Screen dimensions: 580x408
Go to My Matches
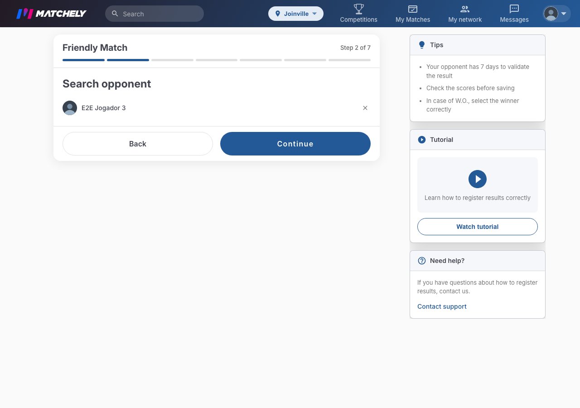[x=413, y=14]
